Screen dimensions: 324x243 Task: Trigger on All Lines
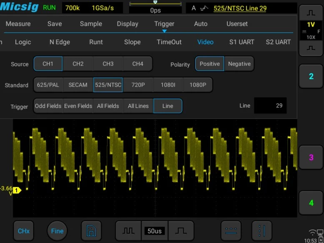click(x=138, y=106)
